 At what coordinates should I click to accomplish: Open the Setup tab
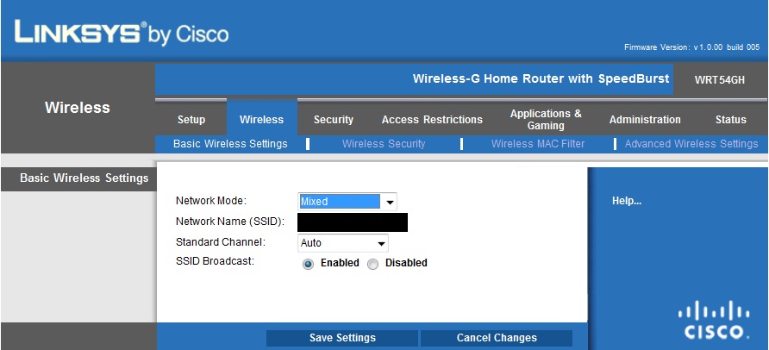coord(191,120)
